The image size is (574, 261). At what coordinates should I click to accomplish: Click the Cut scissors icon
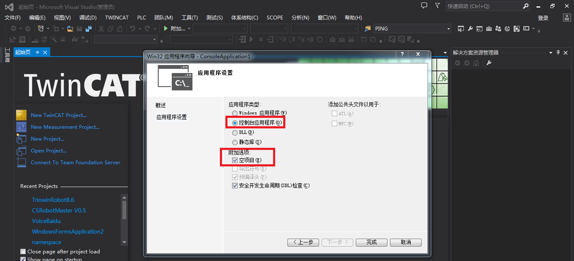(101, 29)
